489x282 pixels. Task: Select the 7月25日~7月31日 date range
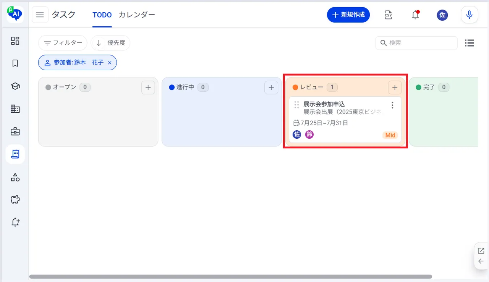point(321,123)
